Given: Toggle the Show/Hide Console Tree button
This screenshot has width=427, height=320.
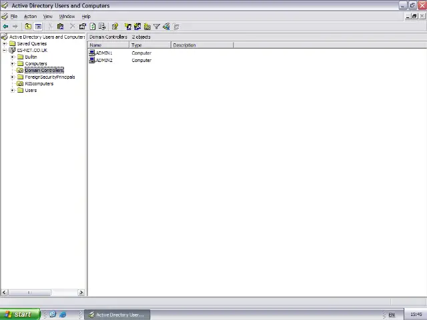Looking at the screenshot, I should click(38, 27).
